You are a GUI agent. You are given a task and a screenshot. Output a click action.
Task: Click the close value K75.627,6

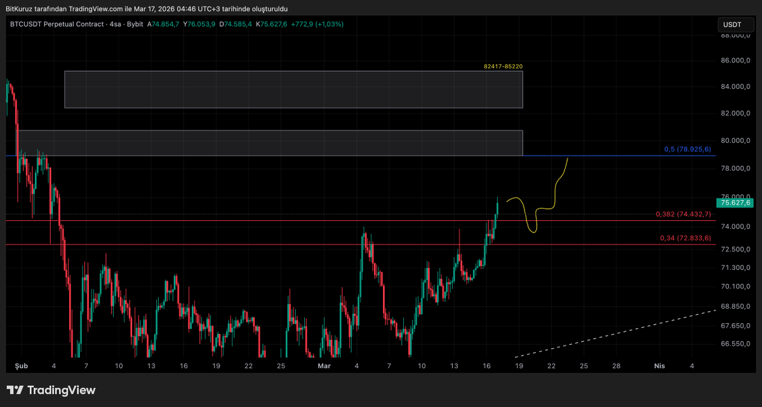(x=271, y=24)
